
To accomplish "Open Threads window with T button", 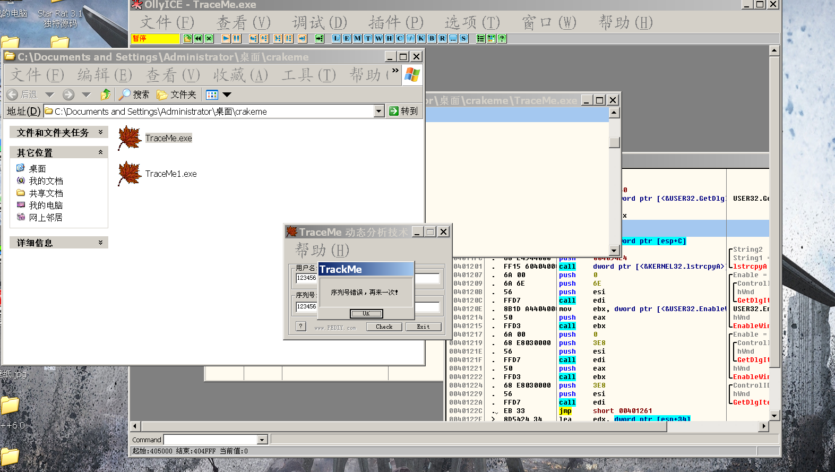I will pos(368,38).
